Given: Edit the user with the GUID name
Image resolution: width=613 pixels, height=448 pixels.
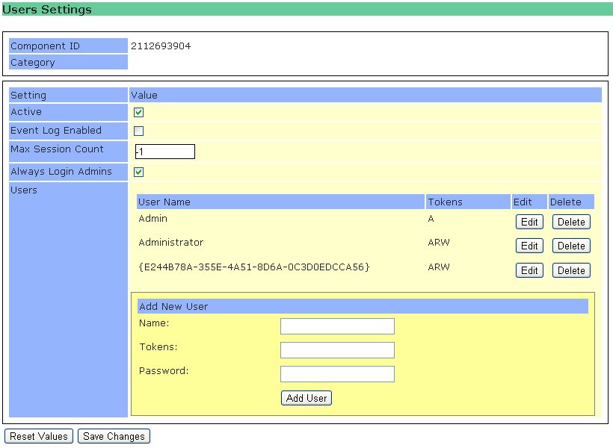Looking at the screenshot, I should (529, 270).
